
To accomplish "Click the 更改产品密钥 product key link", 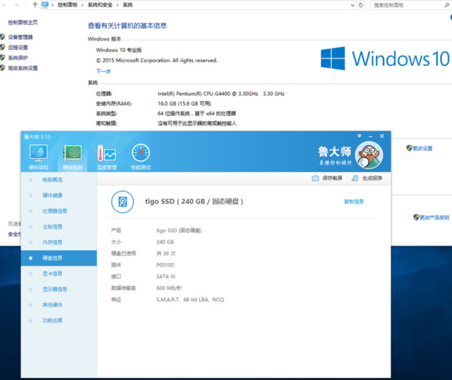I will point(433,218).
